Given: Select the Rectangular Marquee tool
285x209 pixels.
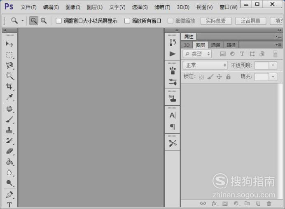Looking at the screenshot, I should coord(9,54).
